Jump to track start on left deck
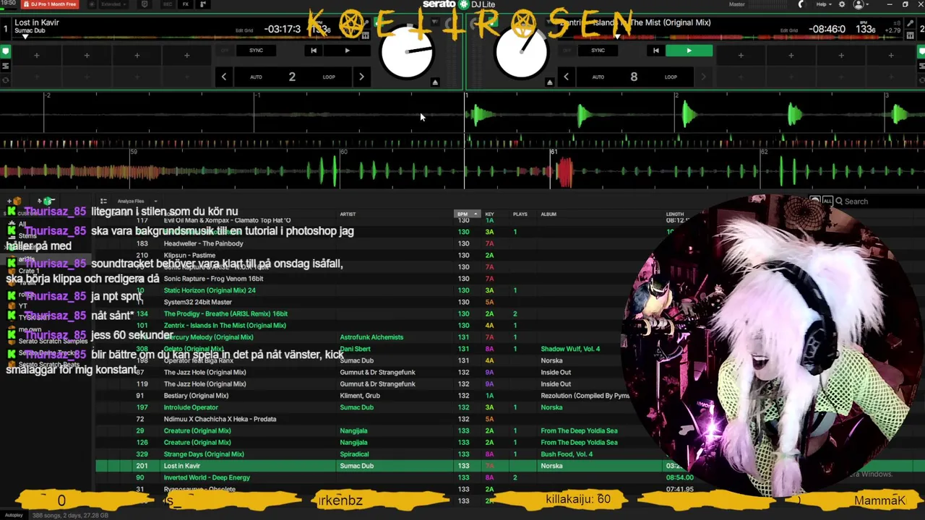 click(313, 51)
